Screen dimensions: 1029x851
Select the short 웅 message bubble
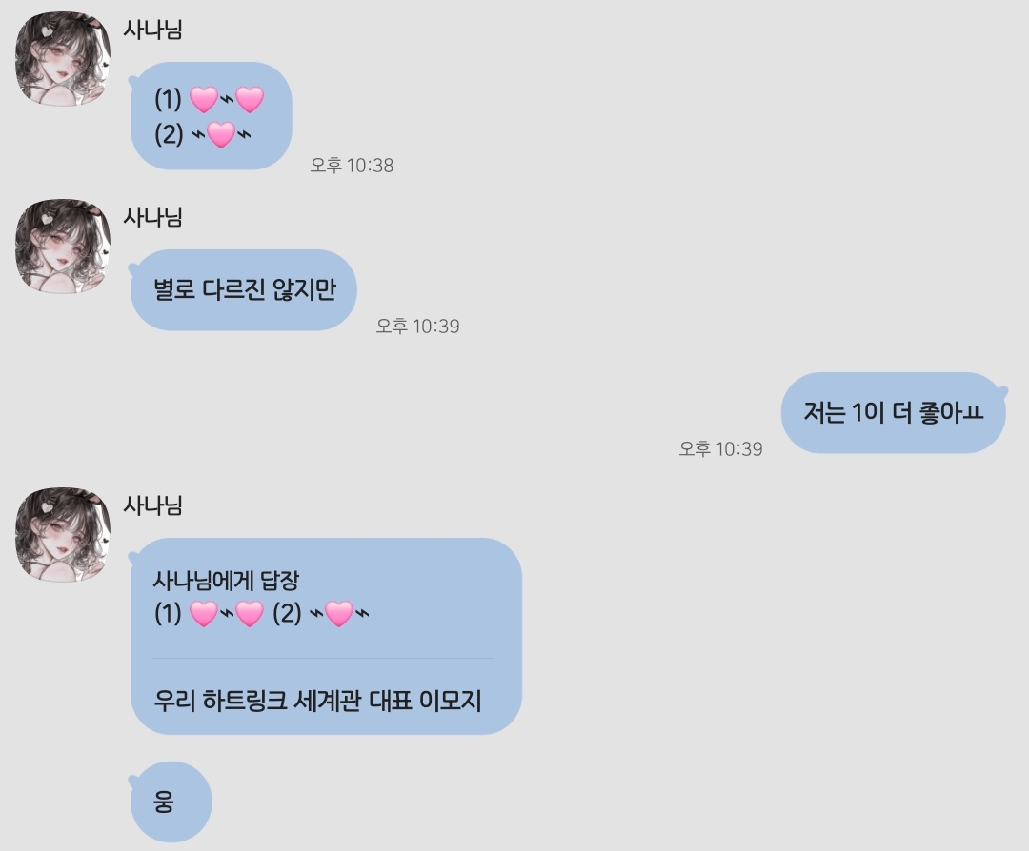point(171,802)
